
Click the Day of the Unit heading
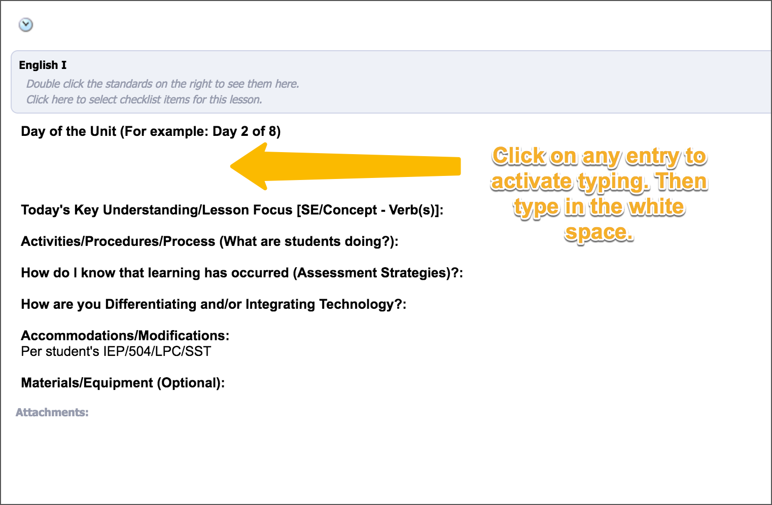(x=151, y=131)
